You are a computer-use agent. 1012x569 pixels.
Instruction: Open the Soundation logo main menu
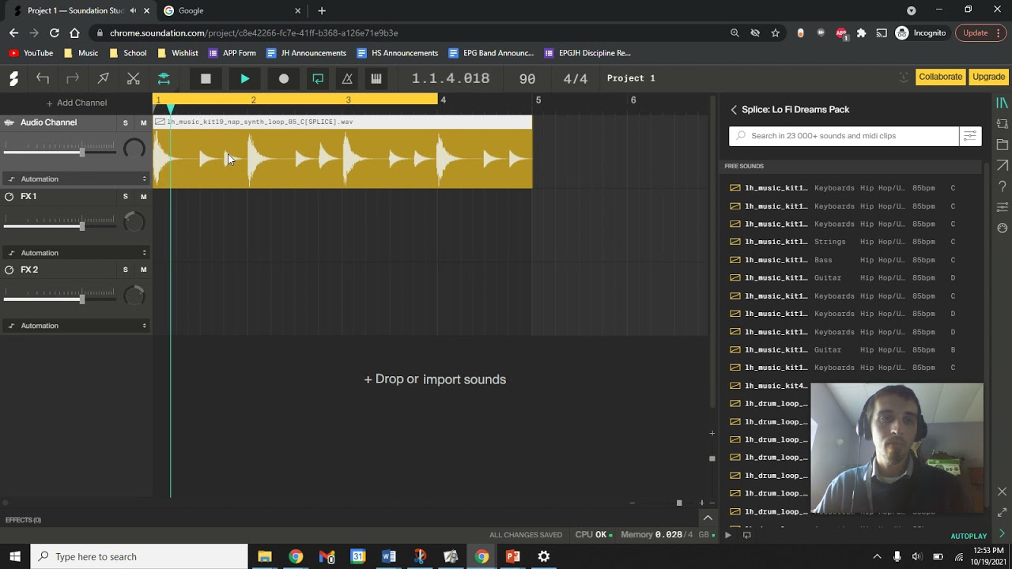13,78
